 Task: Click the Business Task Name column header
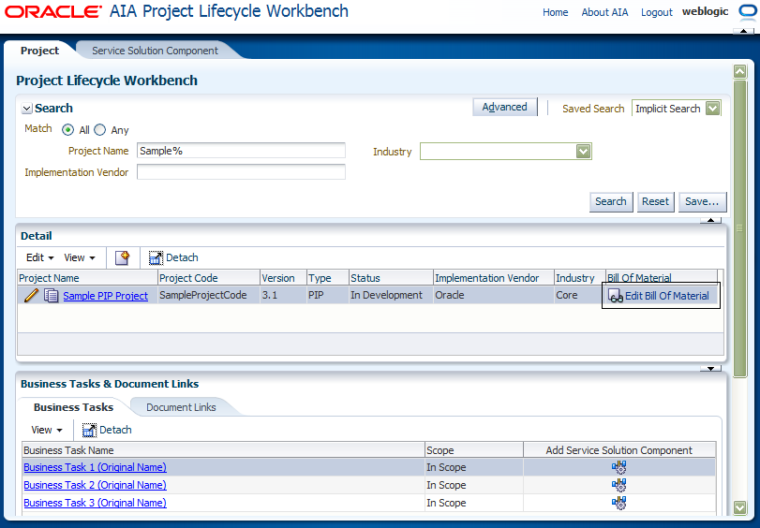pyautogui.click(x=223, y=450)
